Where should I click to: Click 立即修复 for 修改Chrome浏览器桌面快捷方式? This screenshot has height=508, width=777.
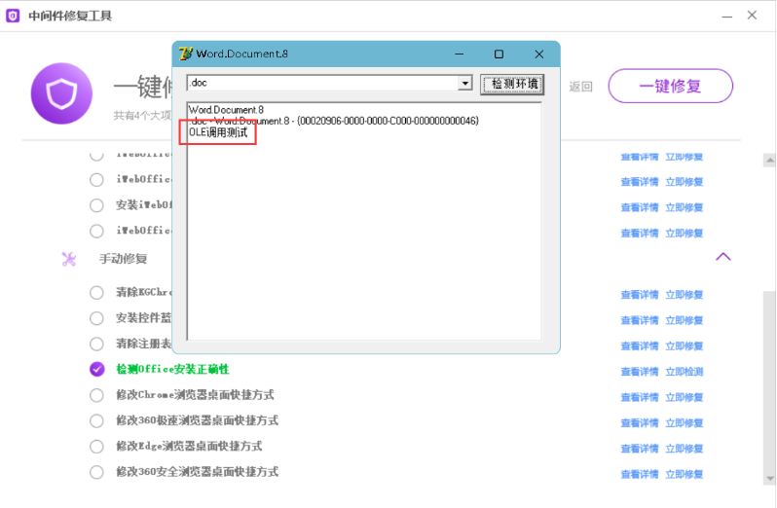pos(684,398)
